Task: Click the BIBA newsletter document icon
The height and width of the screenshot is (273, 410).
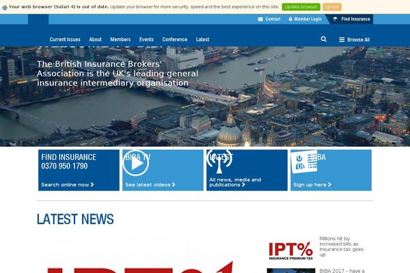Action: [x=304, y=162]
